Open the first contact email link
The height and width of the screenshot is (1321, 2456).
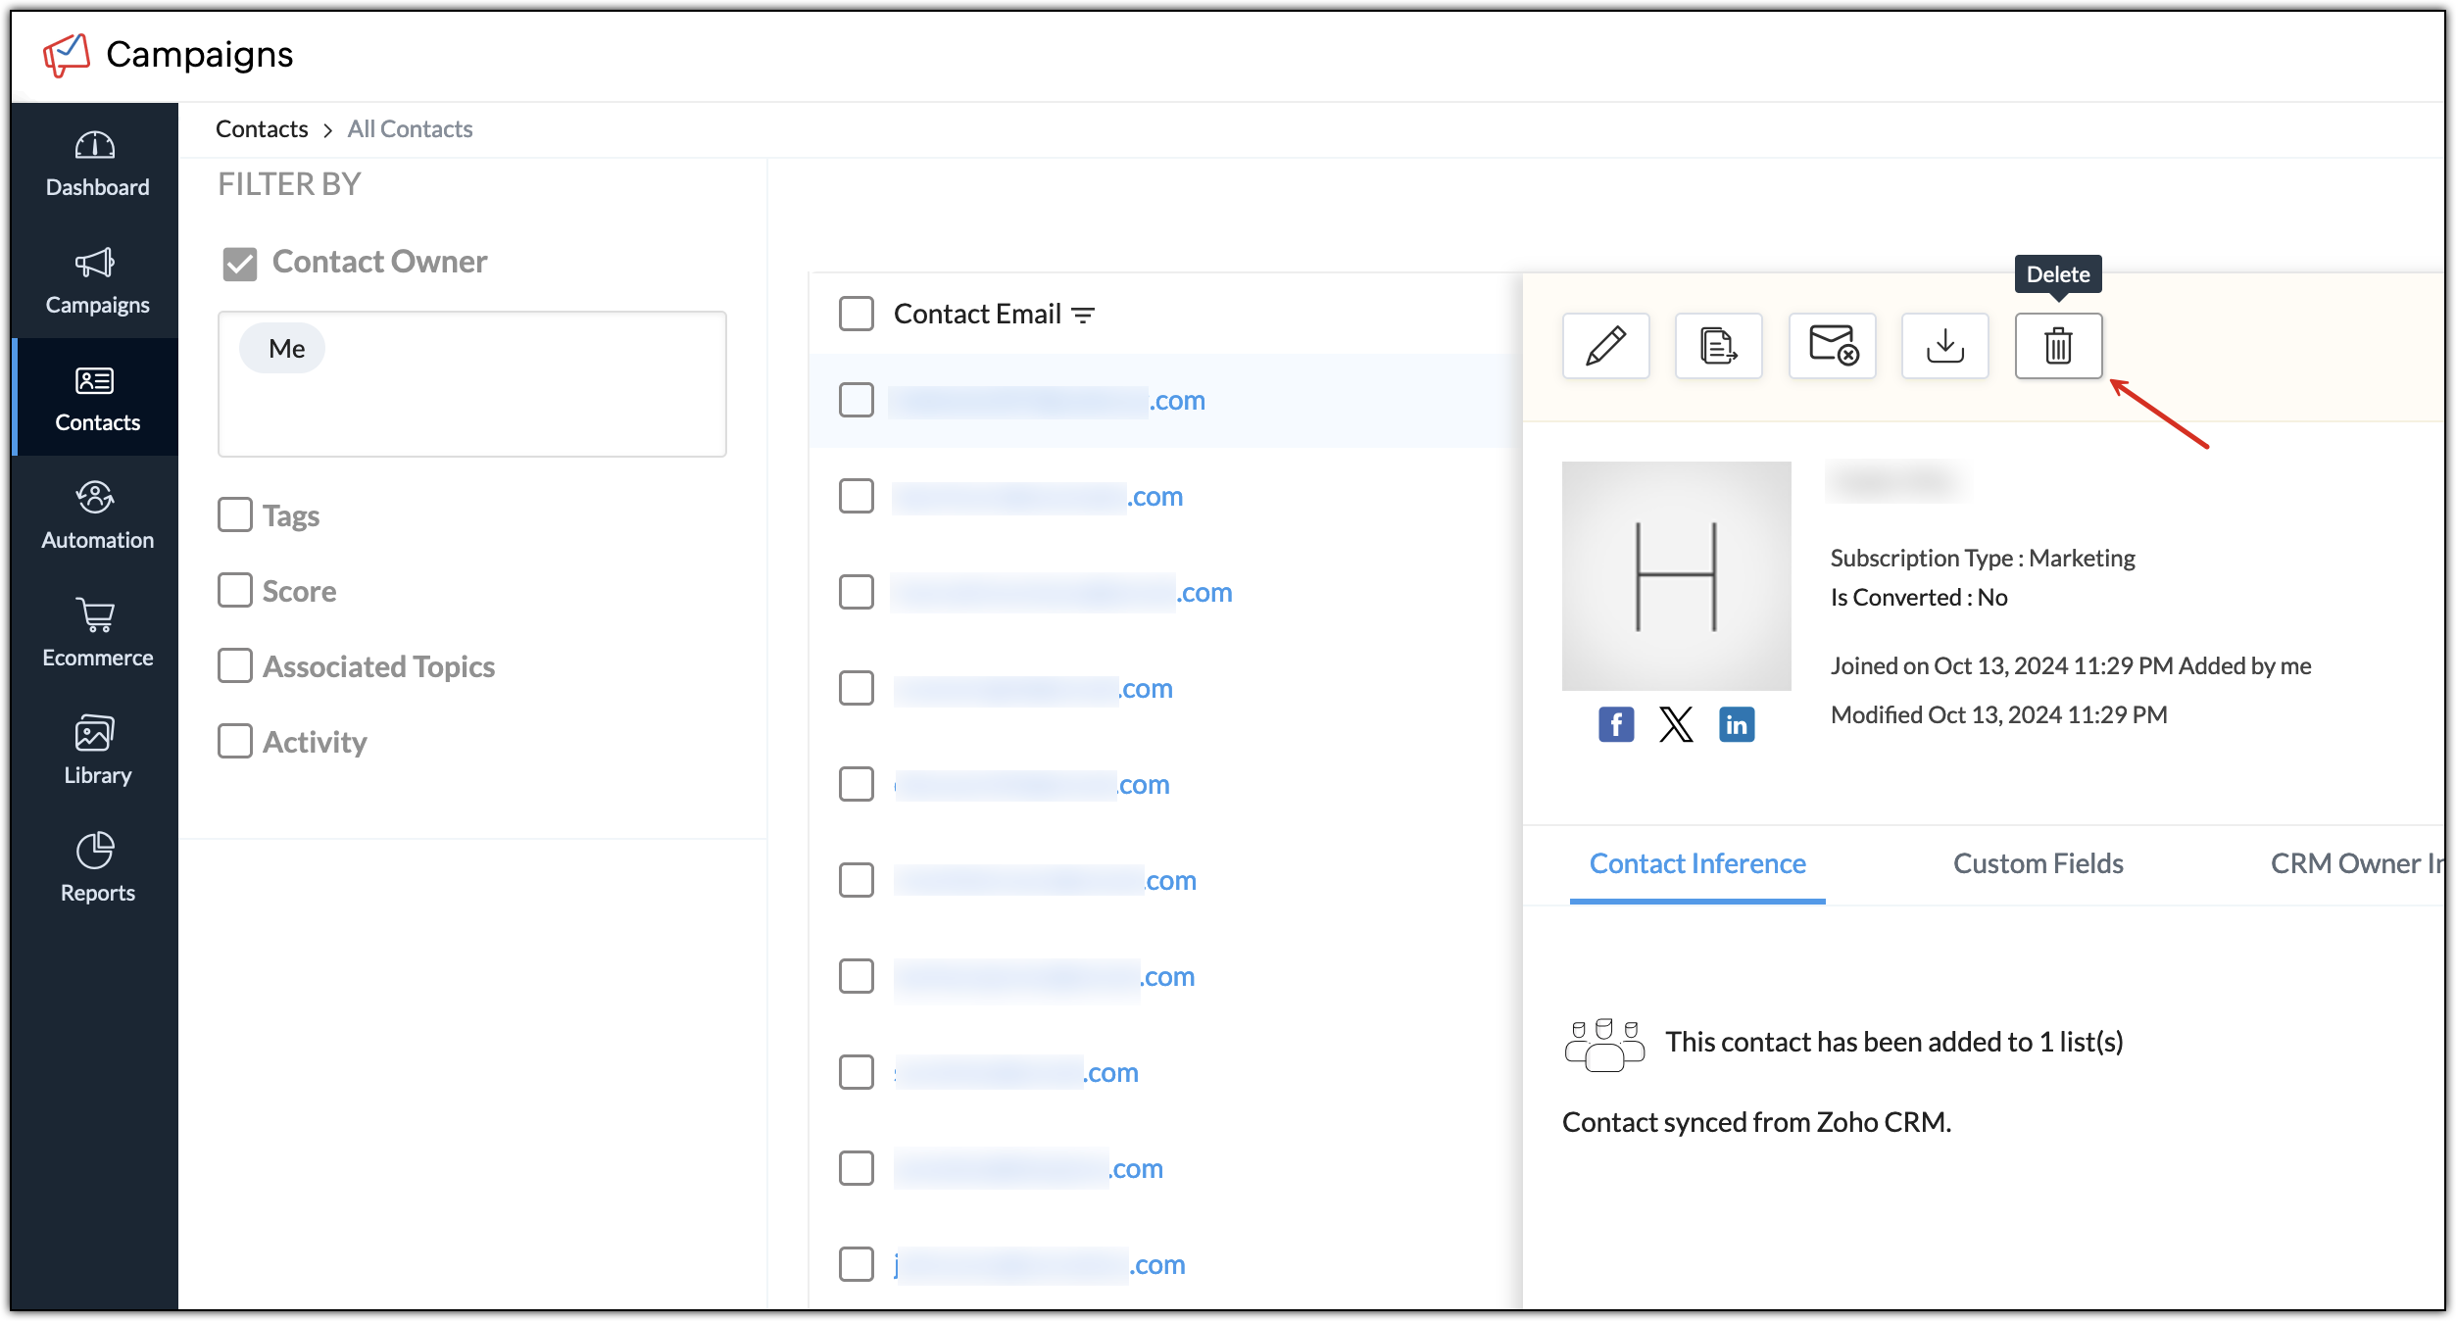click(1046, 401)
